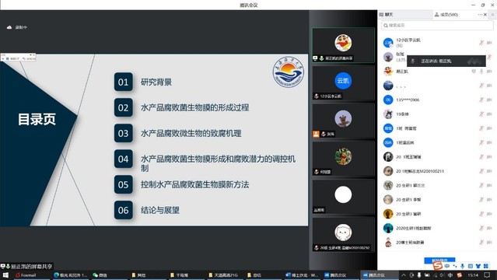The width and height of the screenshot is (497, 280).
Task: Toggle the muted microphone for 12小区李云凯
Action: [x=481, y=43]
